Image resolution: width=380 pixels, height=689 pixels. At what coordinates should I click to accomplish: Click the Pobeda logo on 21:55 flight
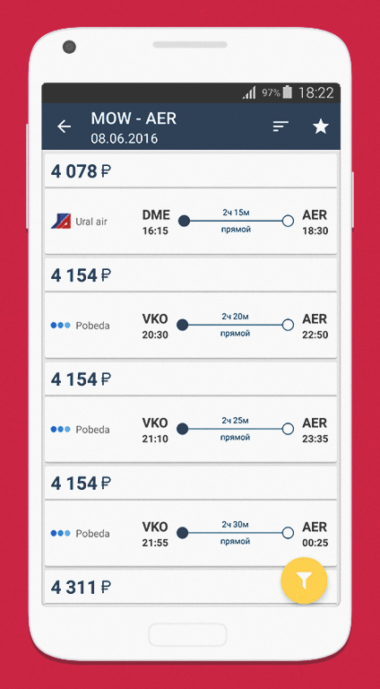tap(61, 533)
